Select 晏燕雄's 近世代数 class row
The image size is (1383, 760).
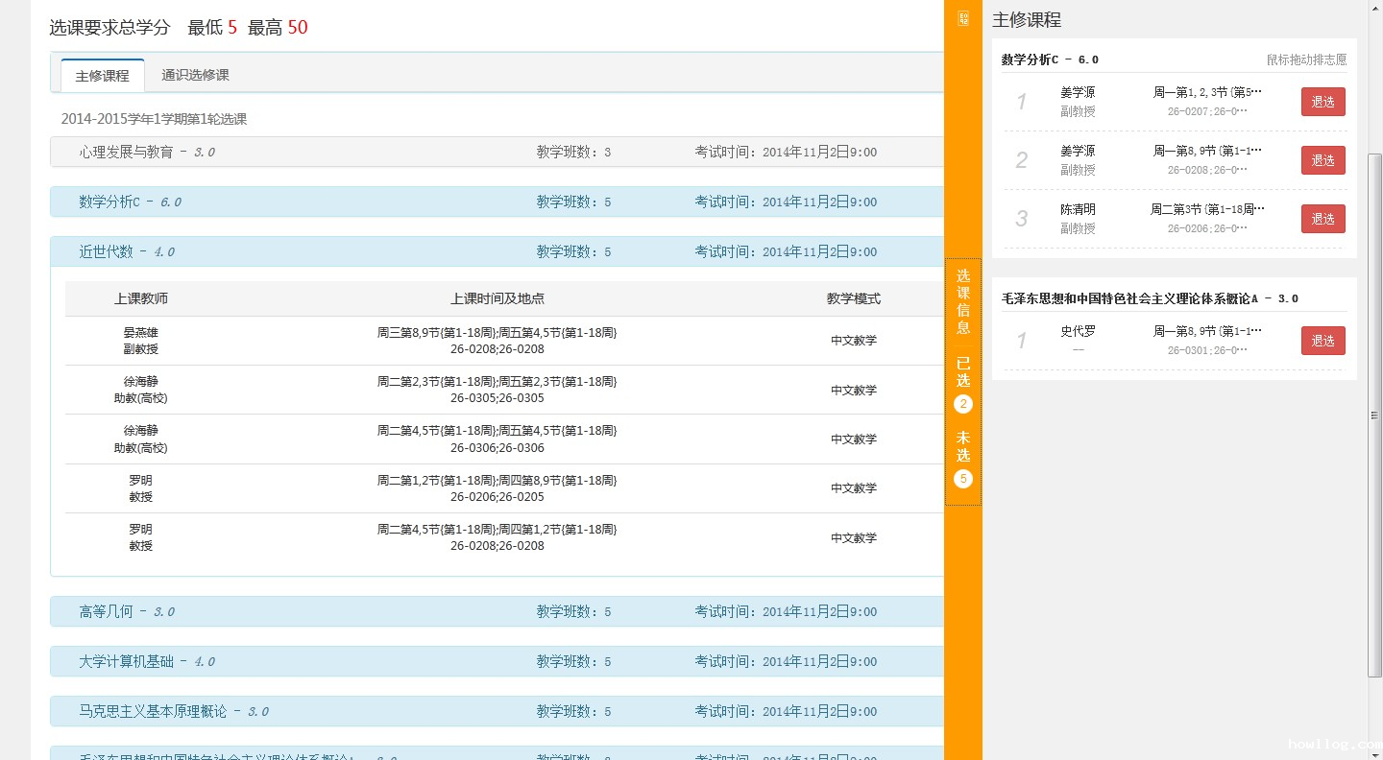coord(497,341)
